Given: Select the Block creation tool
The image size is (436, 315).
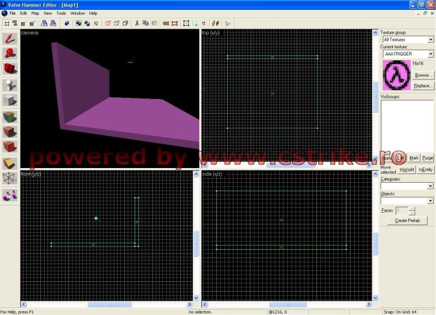Looking at the screenshot, I should 10,100.
